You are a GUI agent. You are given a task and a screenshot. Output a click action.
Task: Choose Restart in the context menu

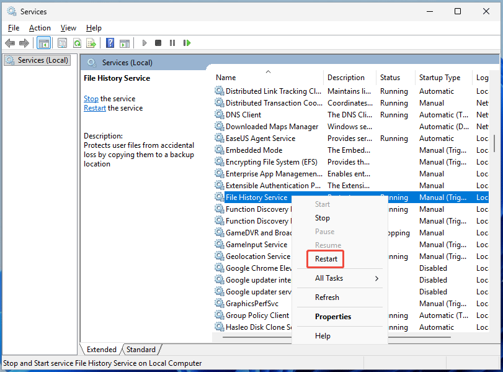(340, 259)
